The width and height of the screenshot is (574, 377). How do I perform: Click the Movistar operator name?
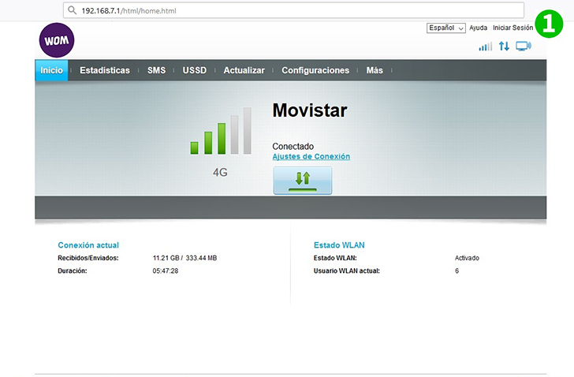[310, 110]
